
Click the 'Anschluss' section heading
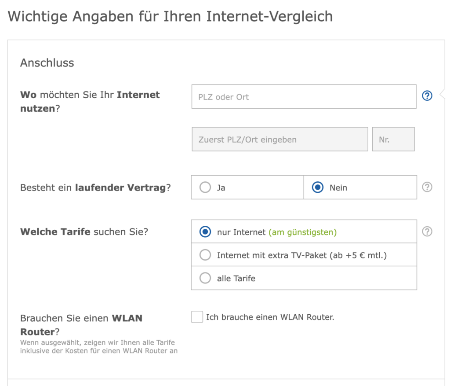point(47,63)
